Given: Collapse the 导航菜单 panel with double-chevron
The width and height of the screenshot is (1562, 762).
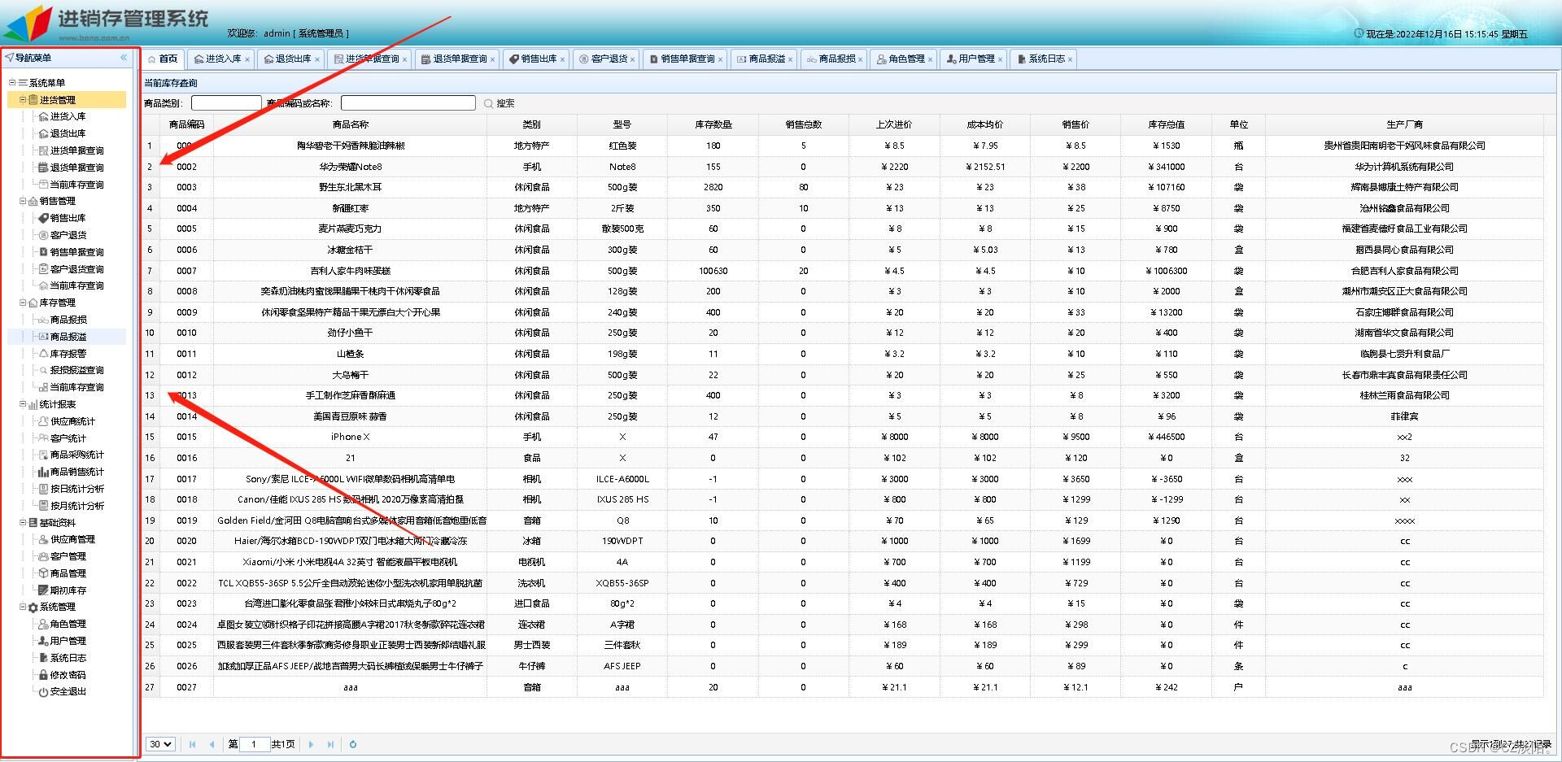Looking at the screenshot, I should [124, 58].
